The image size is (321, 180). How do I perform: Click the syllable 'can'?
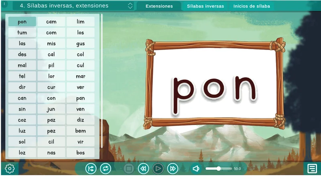point(22,98)
